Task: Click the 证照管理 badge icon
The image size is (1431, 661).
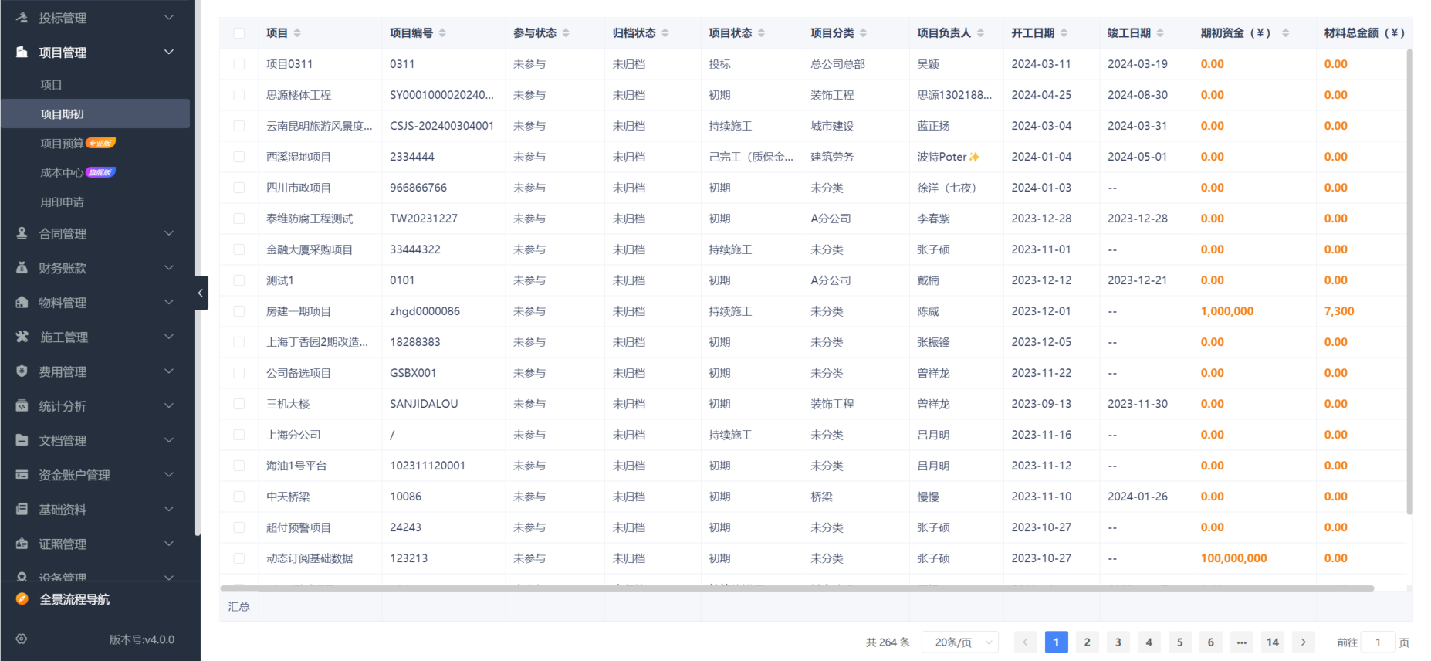Action: click(22, 544)
